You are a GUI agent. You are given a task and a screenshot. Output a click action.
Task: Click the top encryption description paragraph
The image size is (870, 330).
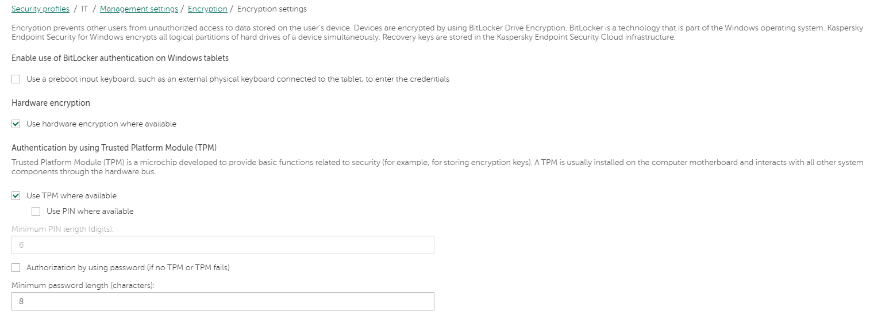coord(437,33)
